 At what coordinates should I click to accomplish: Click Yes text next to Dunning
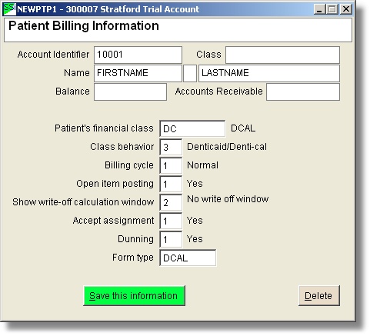coord(195,239)
